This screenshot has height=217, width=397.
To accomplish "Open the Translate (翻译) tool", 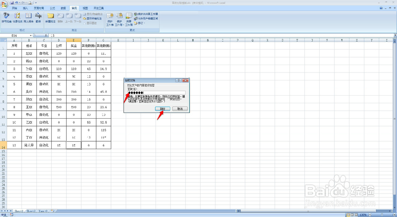I will tap(38, 18).
